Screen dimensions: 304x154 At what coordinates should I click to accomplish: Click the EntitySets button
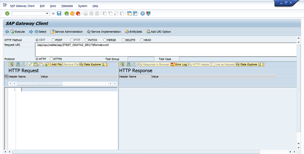133,32
